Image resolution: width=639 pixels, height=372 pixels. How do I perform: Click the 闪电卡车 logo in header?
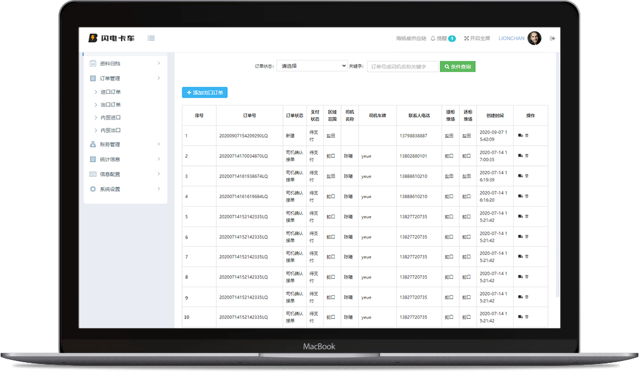pyautogui.click(x=112, y=38)
